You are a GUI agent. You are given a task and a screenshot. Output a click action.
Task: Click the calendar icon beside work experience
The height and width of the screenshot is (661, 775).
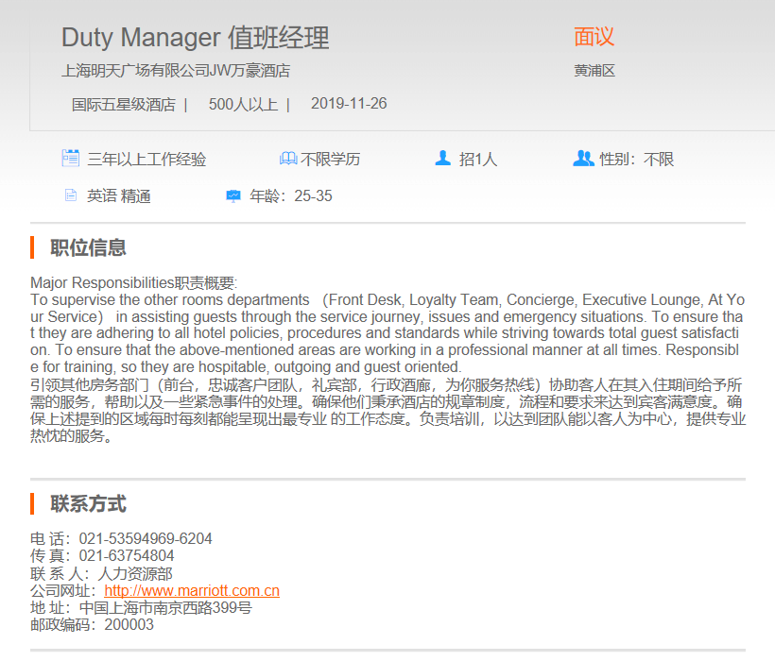(70, 159)
